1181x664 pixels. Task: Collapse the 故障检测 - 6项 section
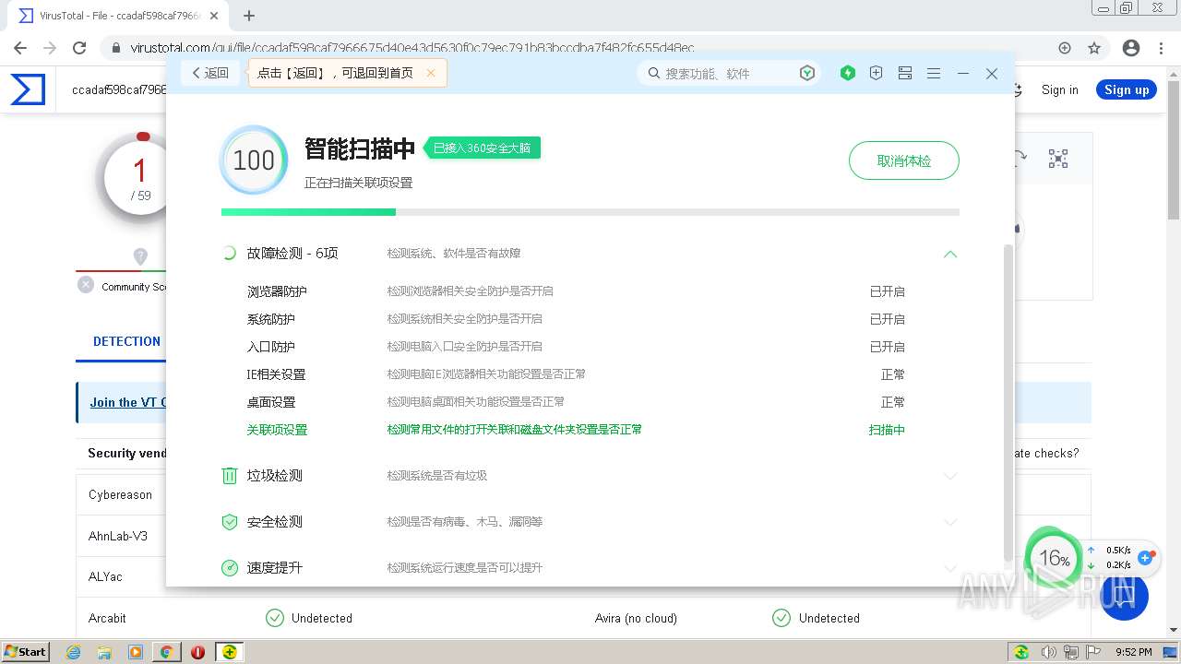coord(950,254)
